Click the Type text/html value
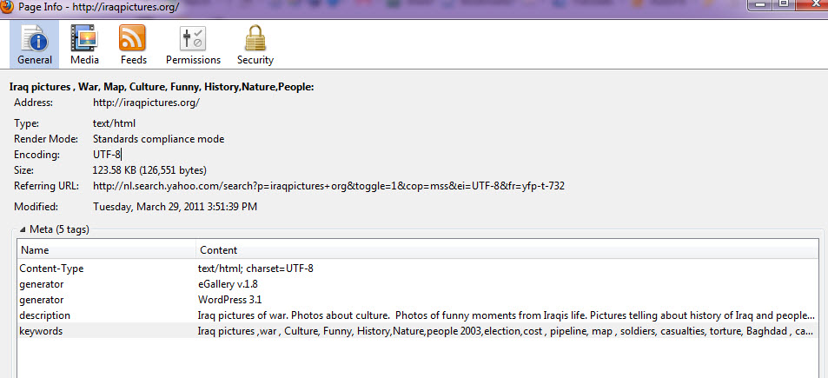This screenshot has width=828, height=378. click(114, 123)
